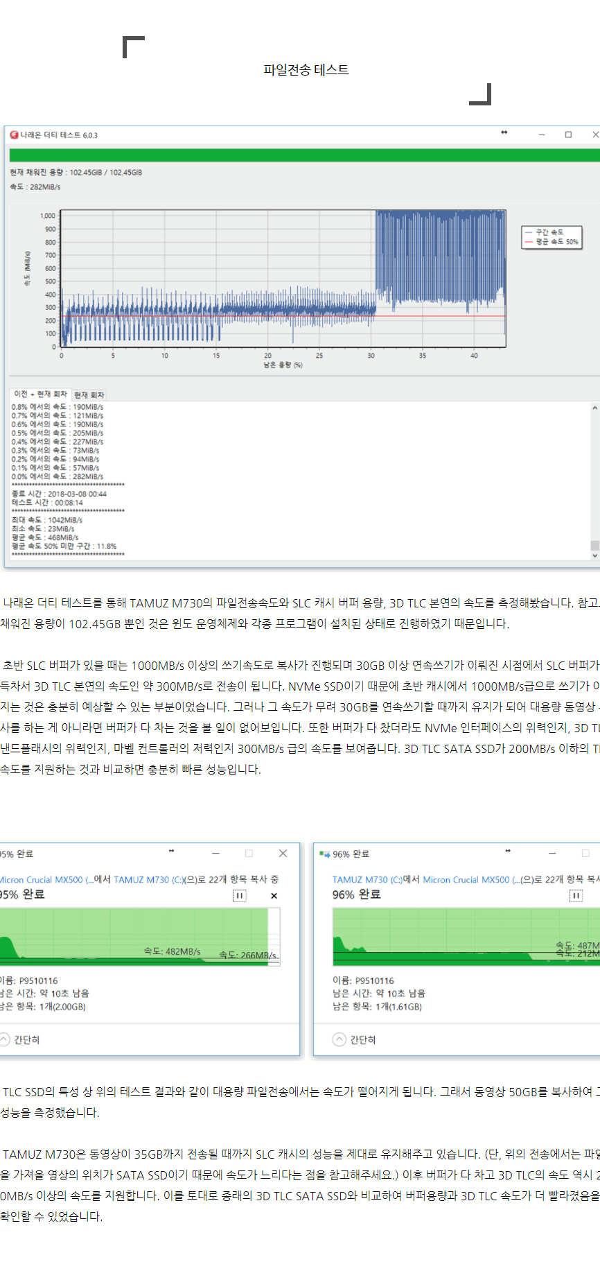
Task: Click resize arrows in 96% copy dialog
Action: 508,851
